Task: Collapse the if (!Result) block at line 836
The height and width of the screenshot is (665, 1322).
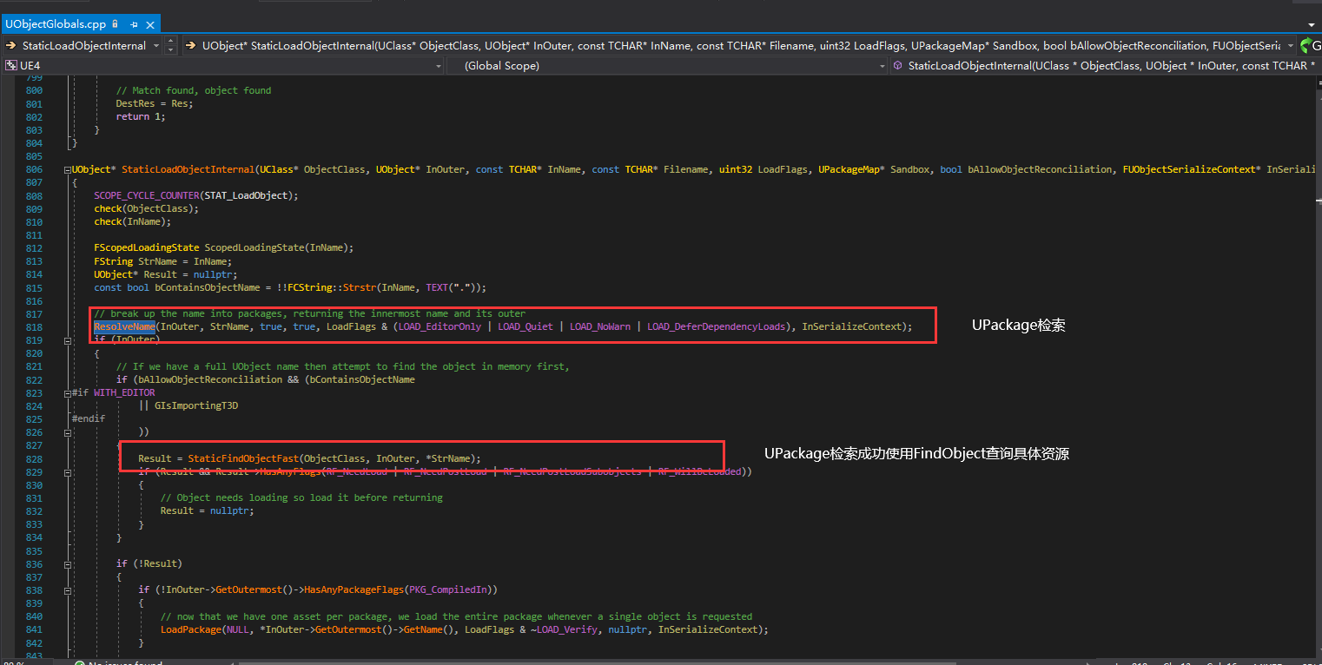Action: click(67, 563)
